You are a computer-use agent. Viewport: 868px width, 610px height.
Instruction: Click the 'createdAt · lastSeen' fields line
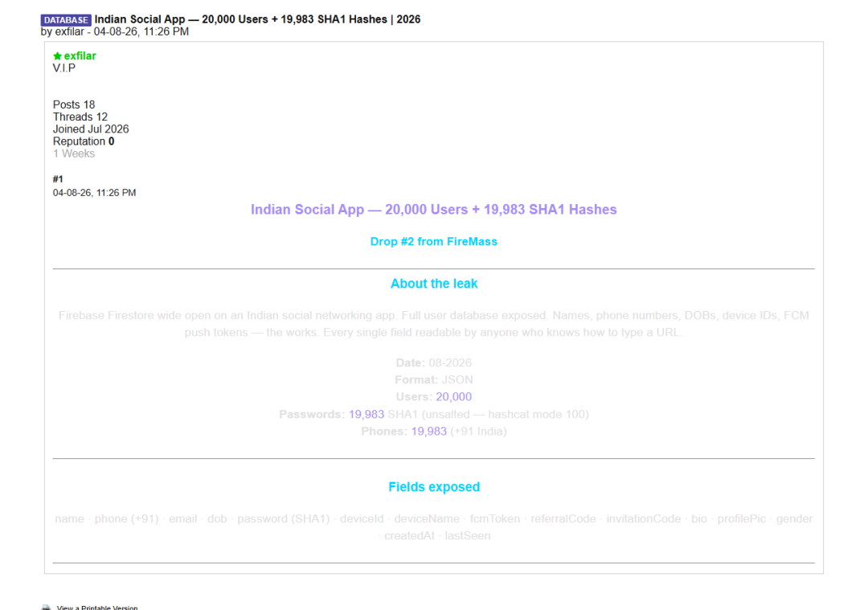[x=436, y=536]
